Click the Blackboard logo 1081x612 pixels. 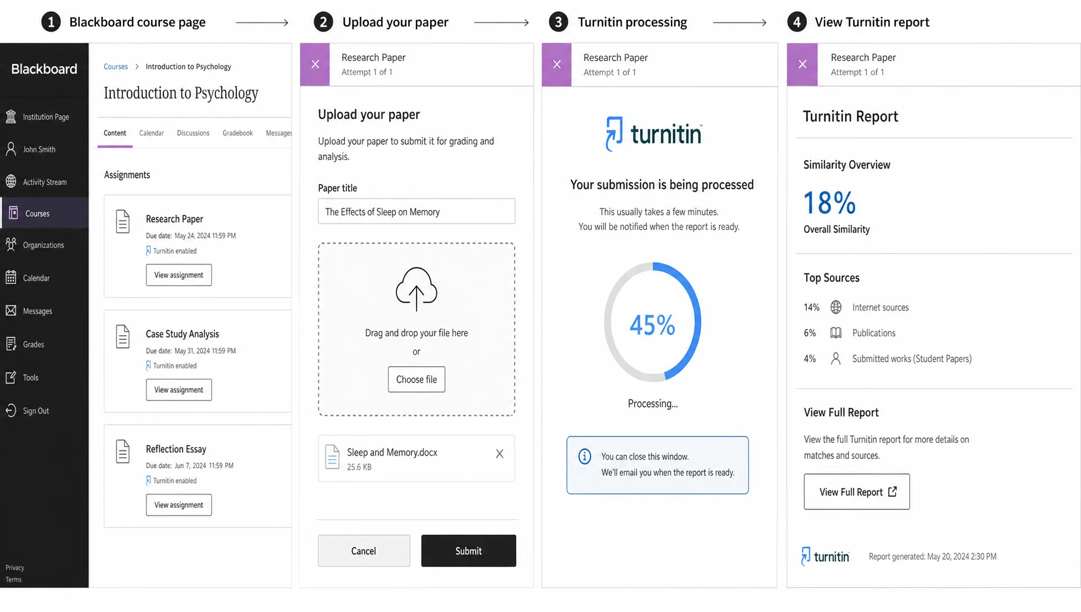pos(44,69)
